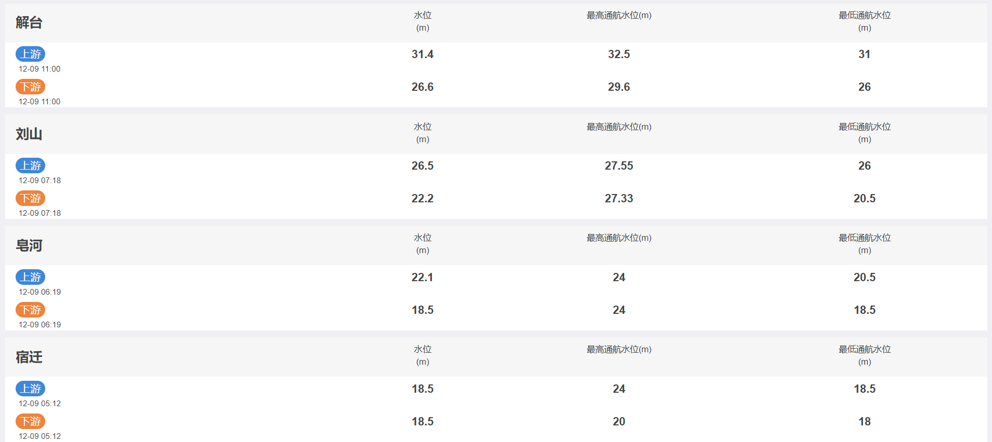Click timestamp 12-09 07:18 under 刘山 上游
This screenshot has height=442, width=992.
click(x=40, y=181)
